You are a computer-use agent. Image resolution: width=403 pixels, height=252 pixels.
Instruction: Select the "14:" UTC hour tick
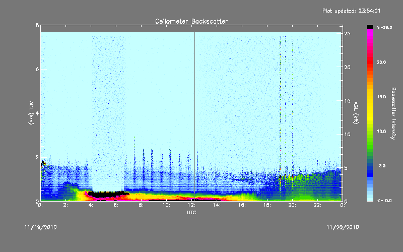[217, 205]
